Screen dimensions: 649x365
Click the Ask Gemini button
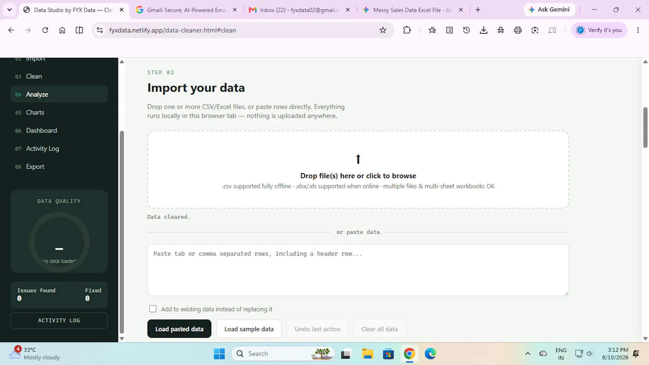coord(550,10)
